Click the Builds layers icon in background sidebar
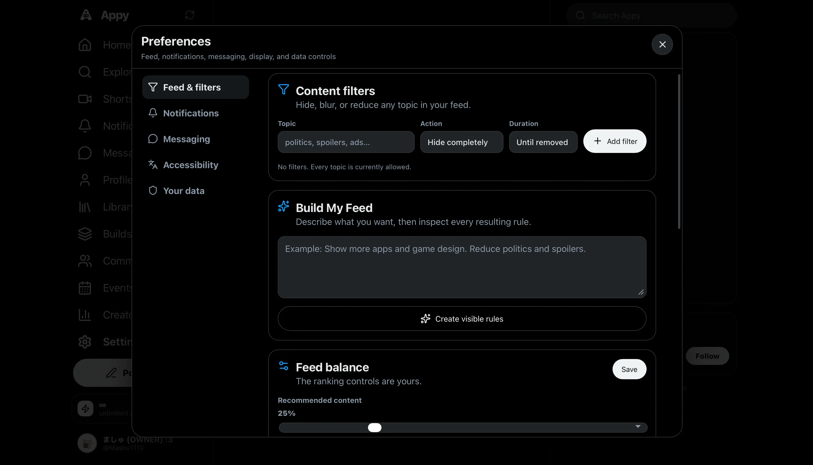Screen dimensions: 813x465 pos(85,234)
